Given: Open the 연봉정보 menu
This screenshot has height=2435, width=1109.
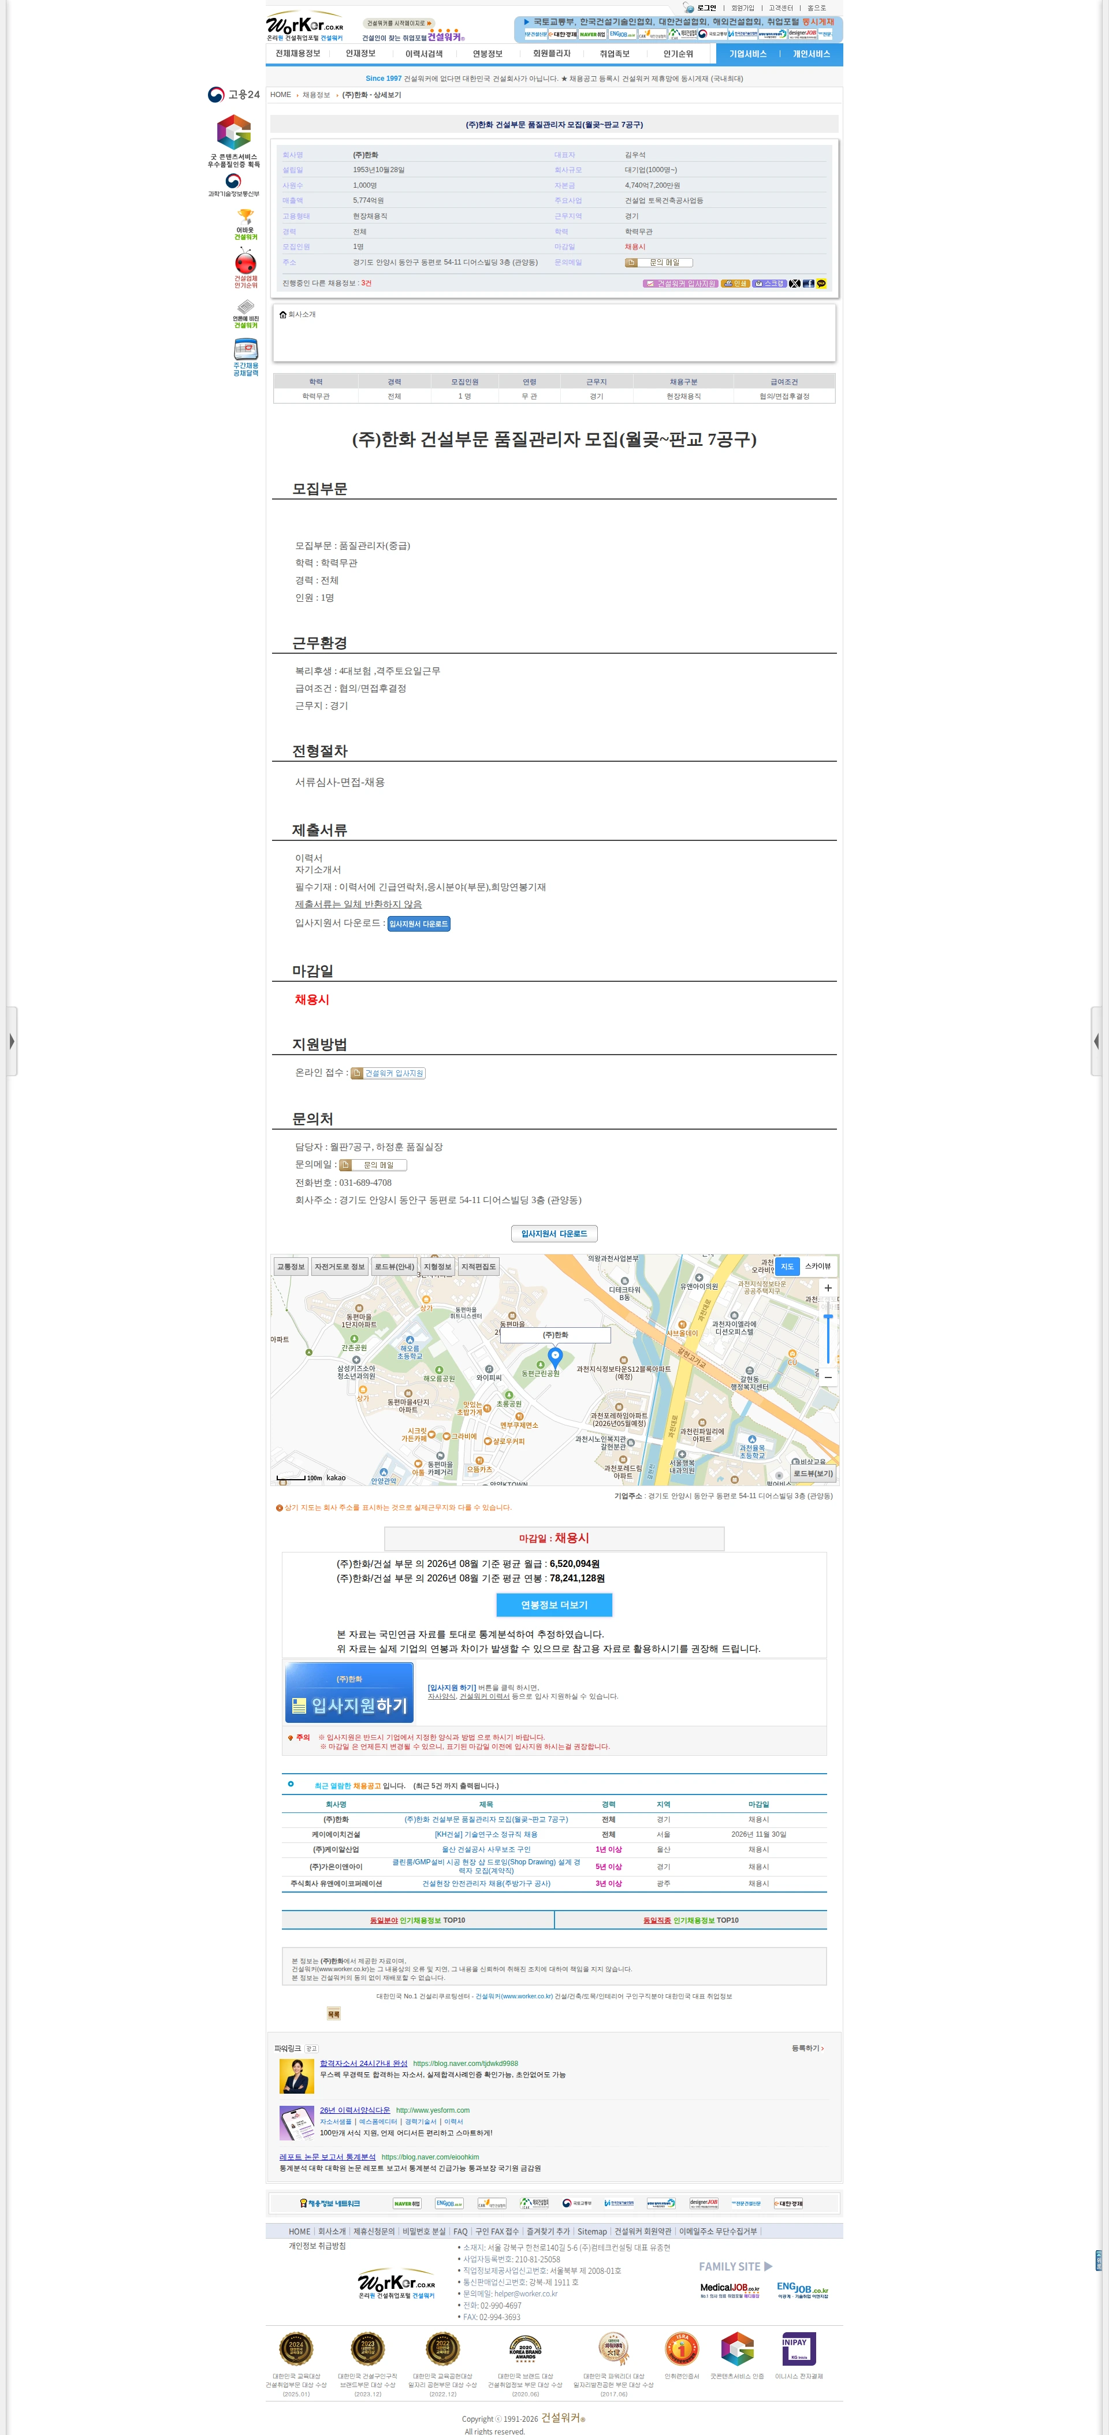Looking at the screenshot, I should click(x=488, y=54).
